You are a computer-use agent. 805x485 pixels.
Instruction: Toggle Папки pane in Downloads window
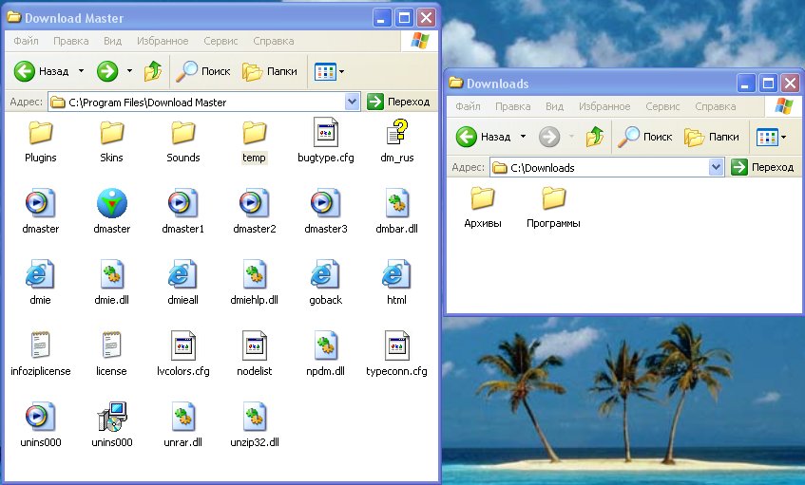[x=712, y=137]
